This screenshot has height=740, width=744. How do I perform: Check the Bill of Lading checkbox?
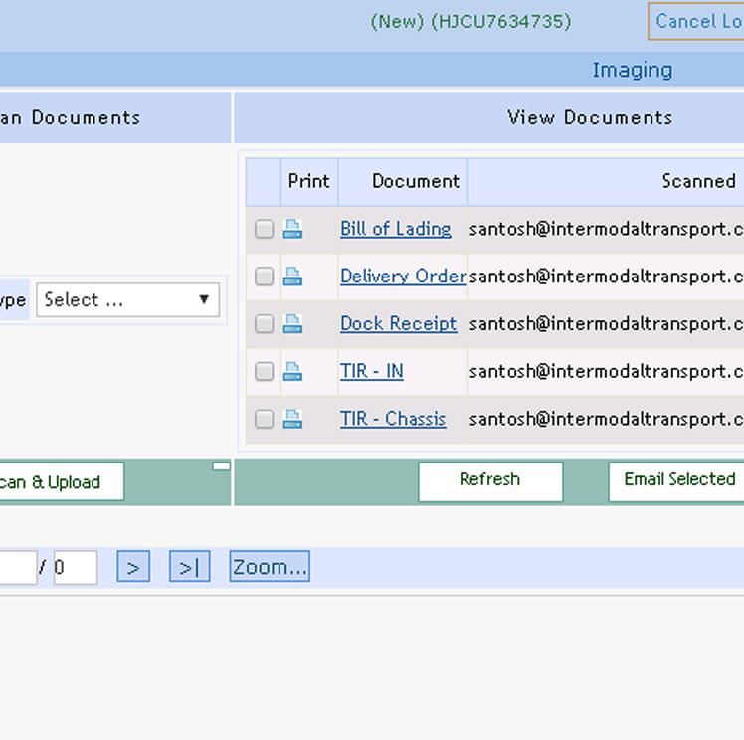pyautogui.click(x=264, y=230)
